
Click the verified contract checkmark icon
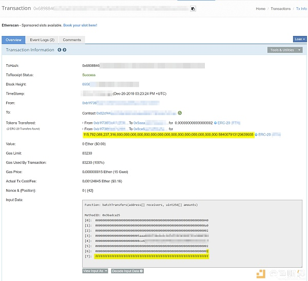click(180, 113)
